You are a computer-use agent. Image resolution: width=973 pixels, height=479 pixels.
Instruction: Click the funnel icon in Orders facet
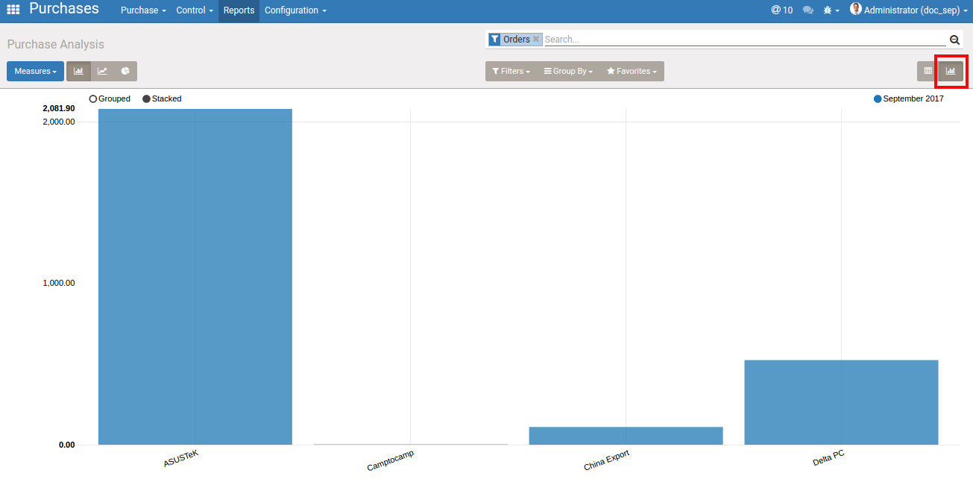(494, 39)
